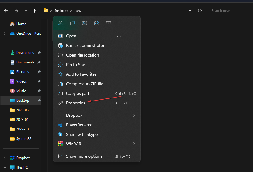Screen dimensions: 253x172
Task: Click the Copy icon in context menu
Action: pos(72,23)
